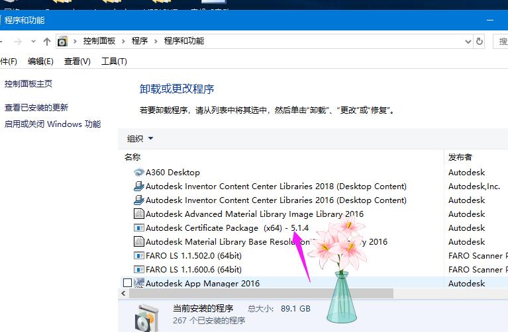This screenshot has width=508, height=332.
Task: Open the 工具(T) menu
Action: [114, 61]
